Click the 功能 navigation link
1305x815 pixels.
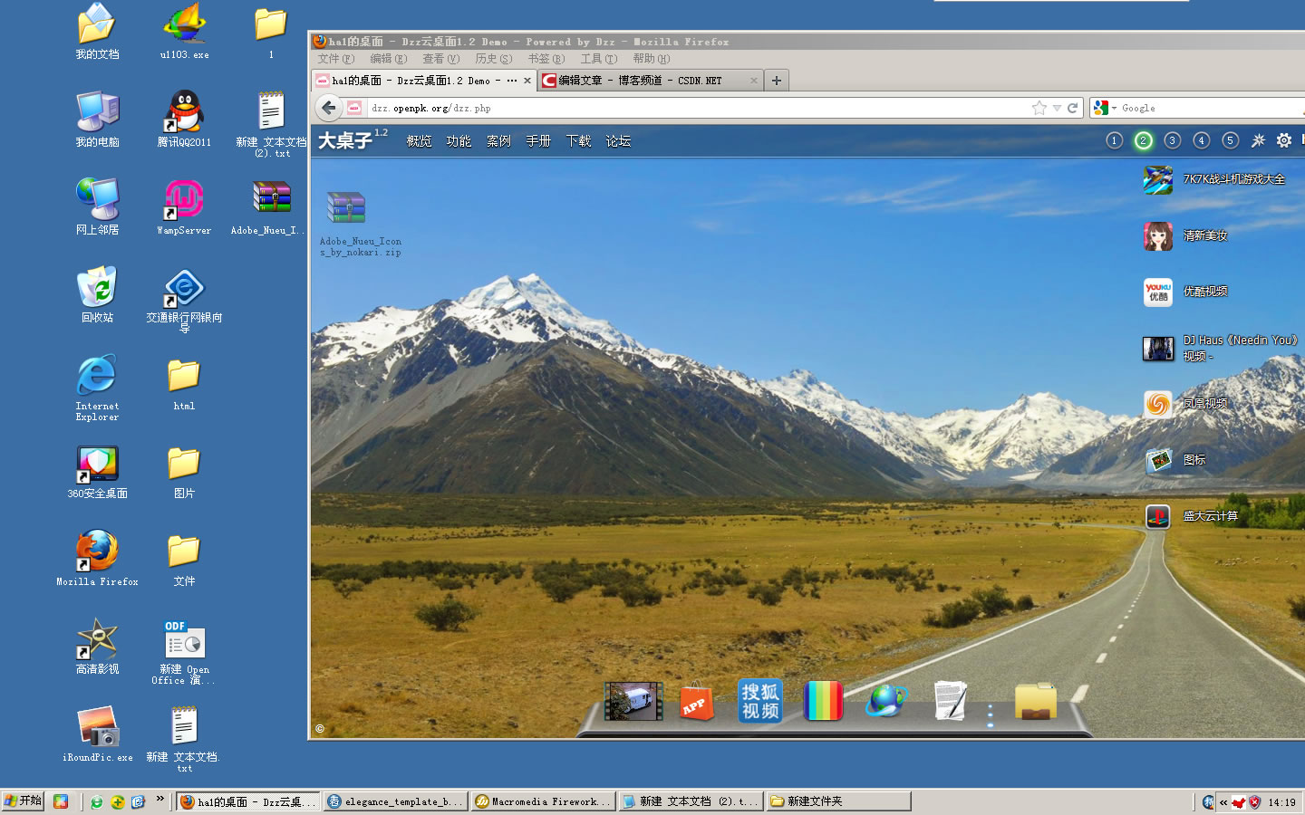(459, 141)
